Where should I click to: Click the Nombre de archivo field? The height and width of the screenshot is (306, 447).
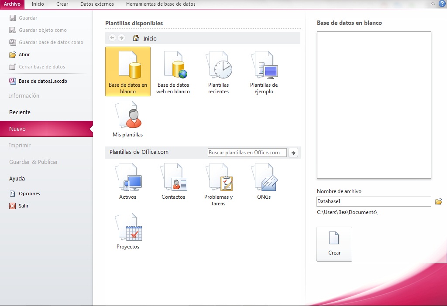coord(374,201)
